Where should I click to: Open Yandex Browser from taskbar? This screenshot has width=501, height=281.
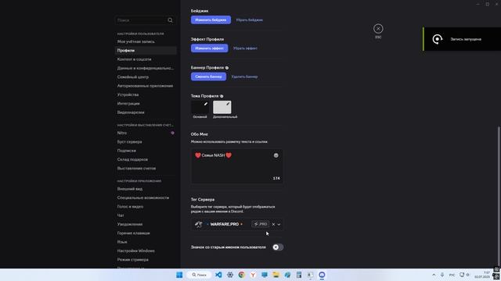coord(253,275)
